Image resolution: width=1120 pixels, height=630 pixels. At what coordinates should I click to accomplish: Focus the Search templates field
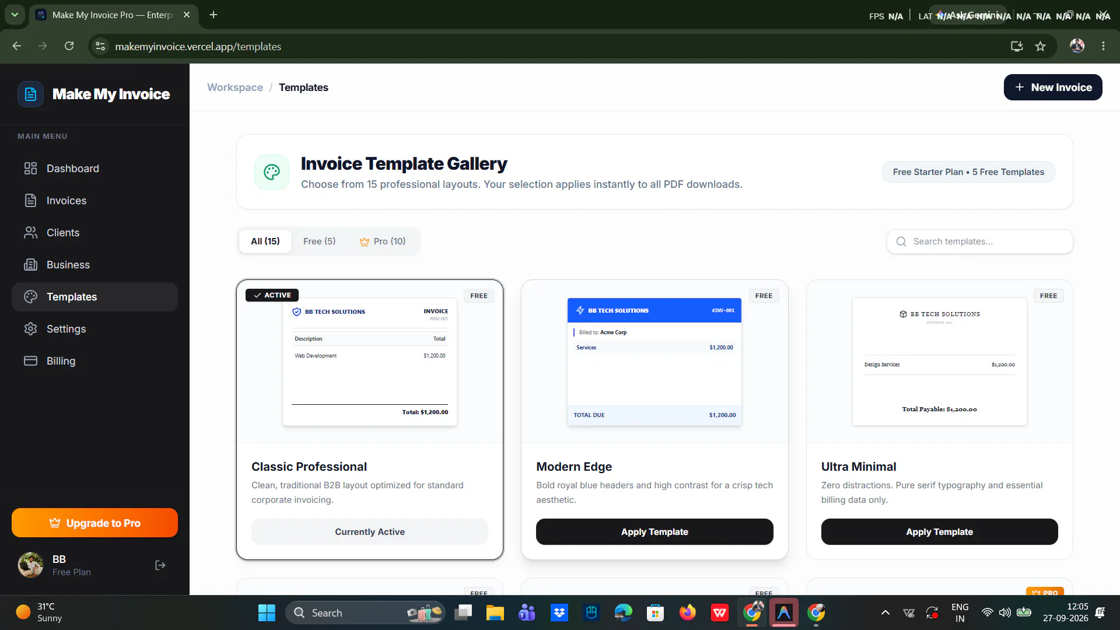980,242
